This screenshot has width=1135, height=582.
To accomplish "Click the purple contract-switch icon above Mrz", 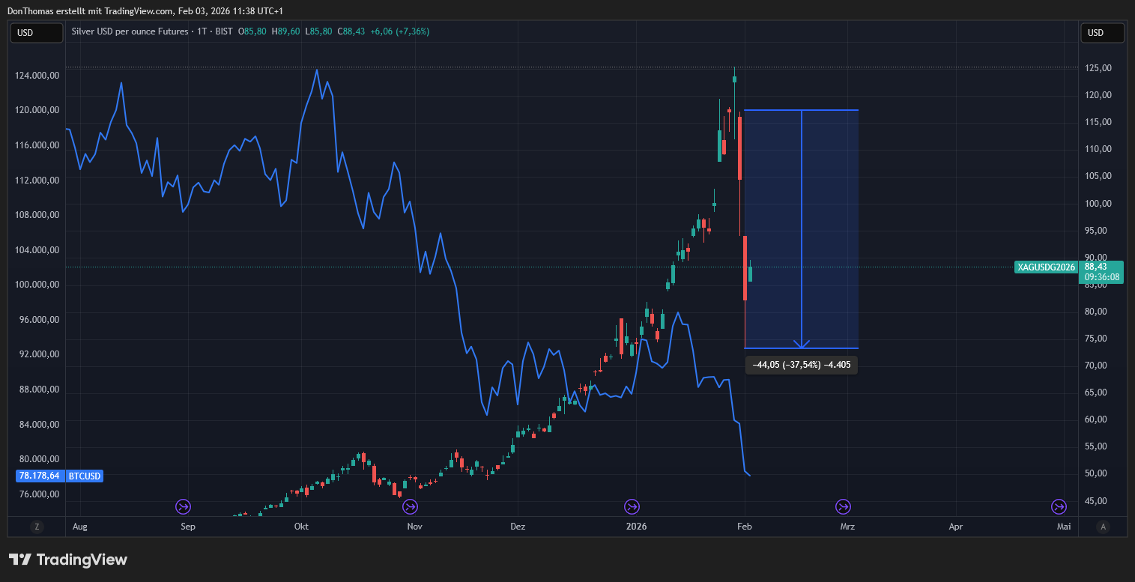I will point(843,507).
